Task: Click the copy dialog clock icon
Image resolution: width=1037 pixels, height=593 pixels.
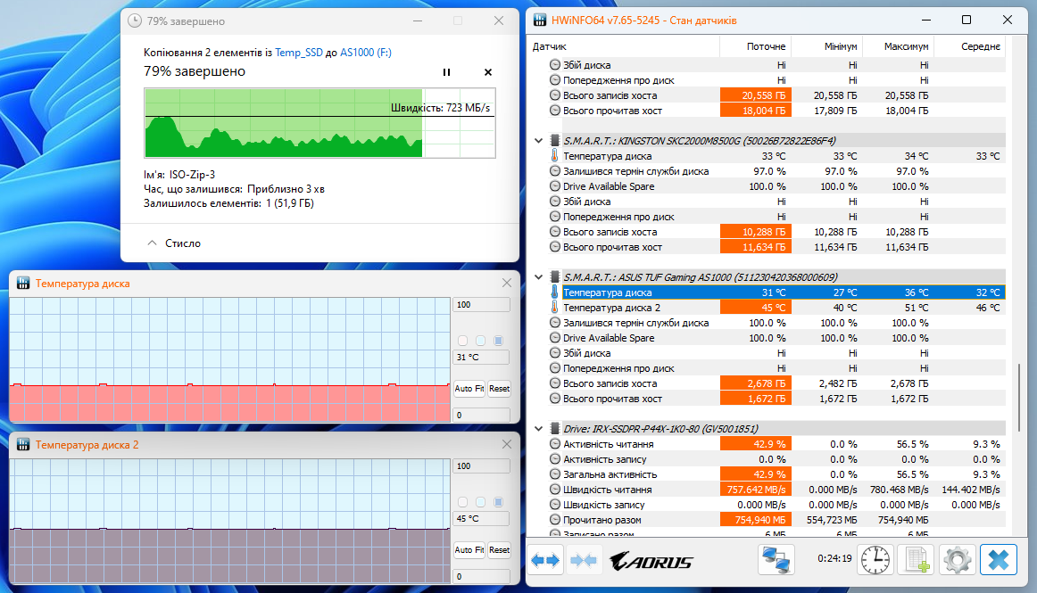Action: tap(135, 21)
